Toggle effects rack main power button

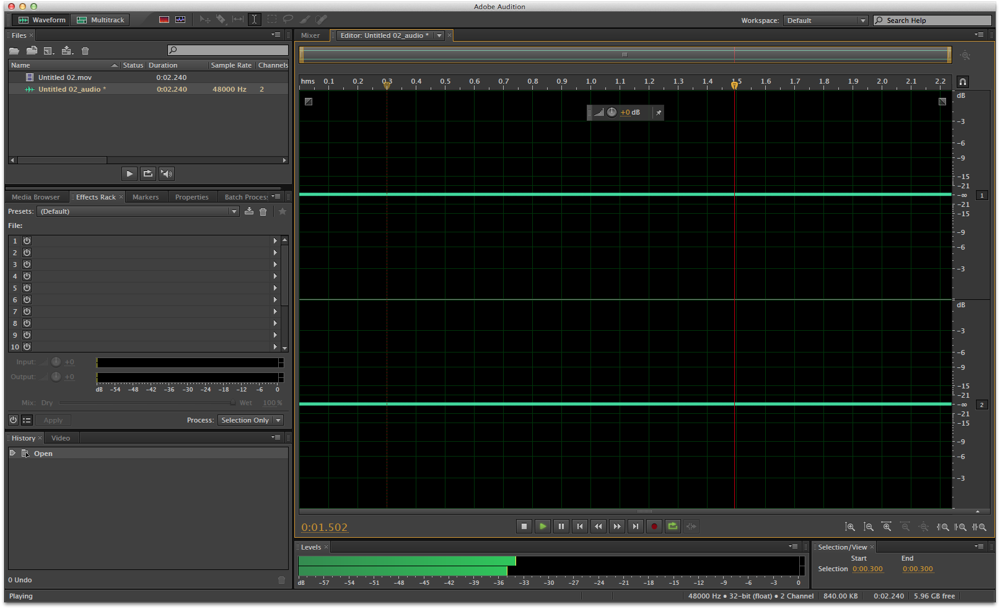(x=14, y=420)
